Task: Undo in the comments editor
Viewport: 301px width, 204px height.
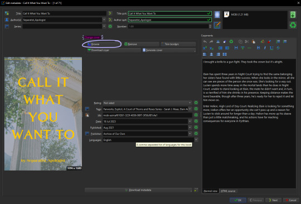Action: pyautogui.click(x=205, y=41)
